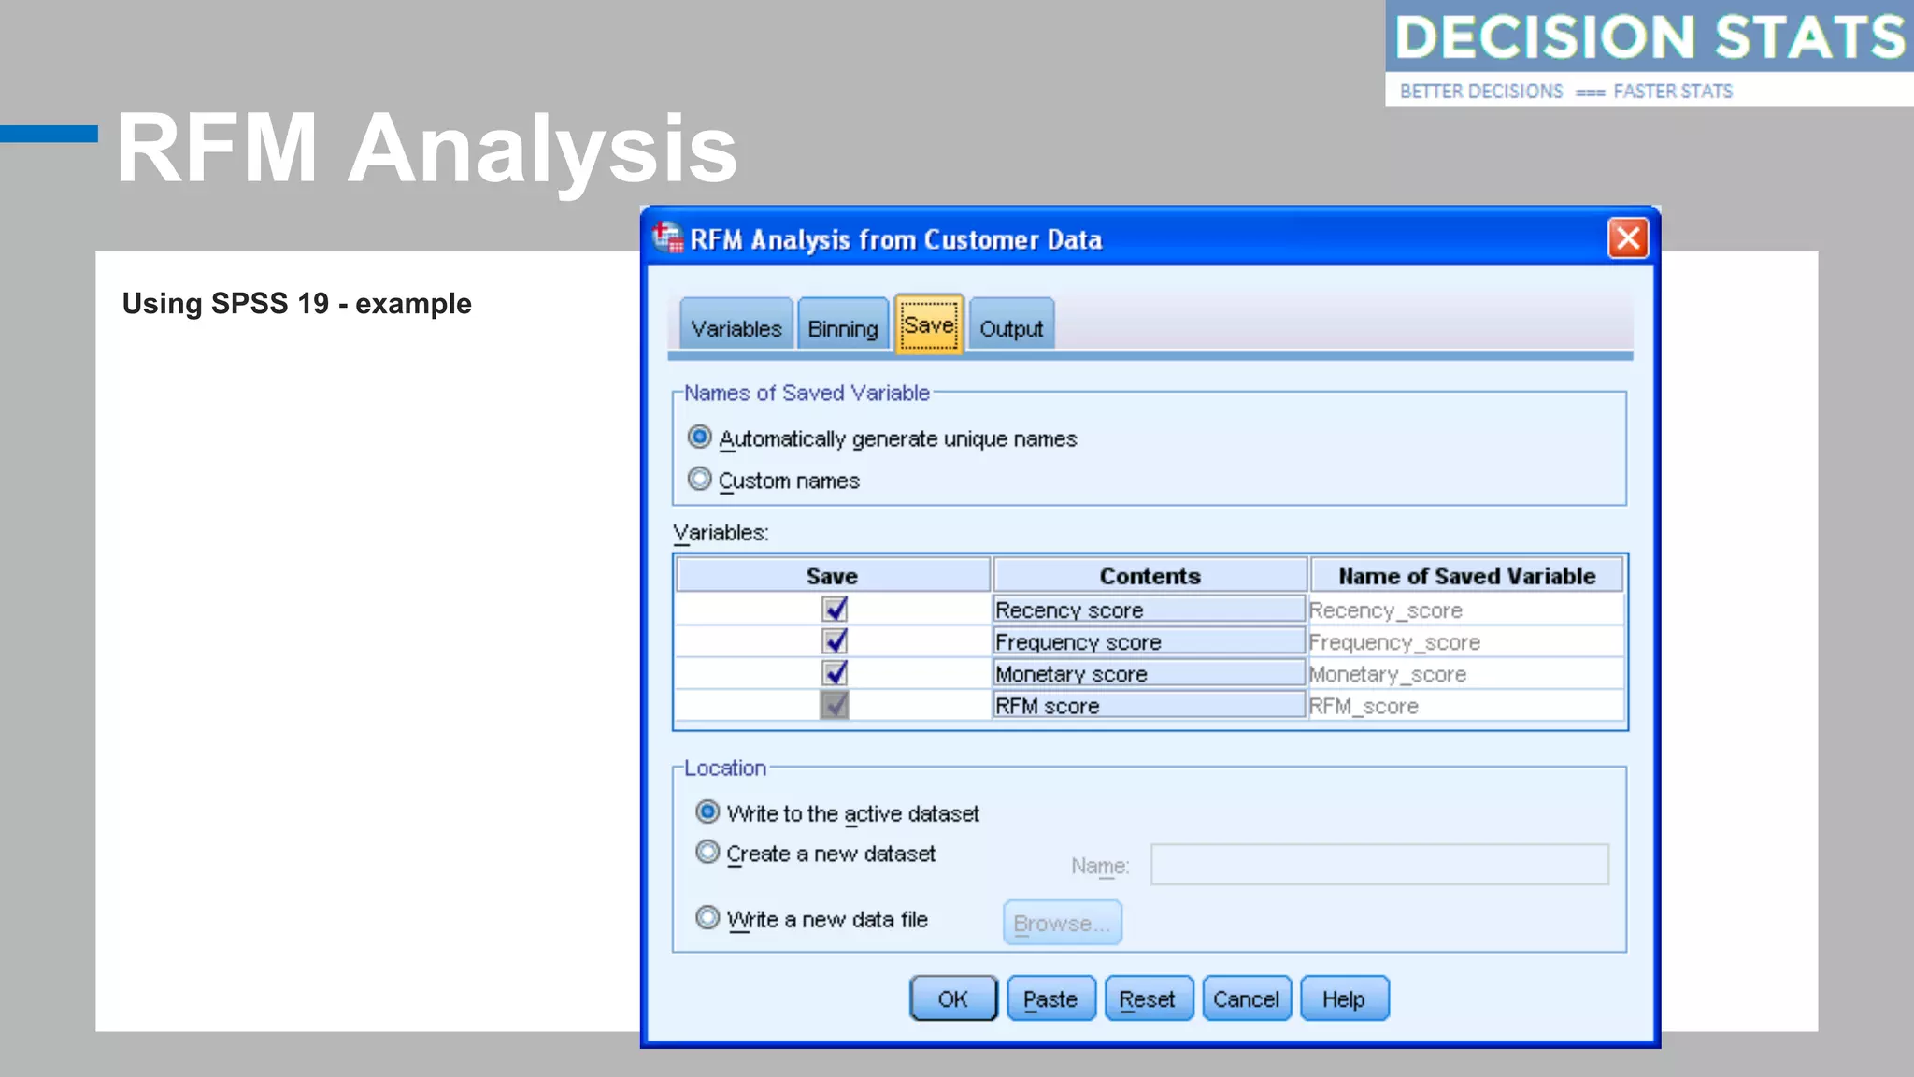Click the RFM_score variable name cell
Viewport: 1914px width, 1077px height.
(x=1465, y=705)
